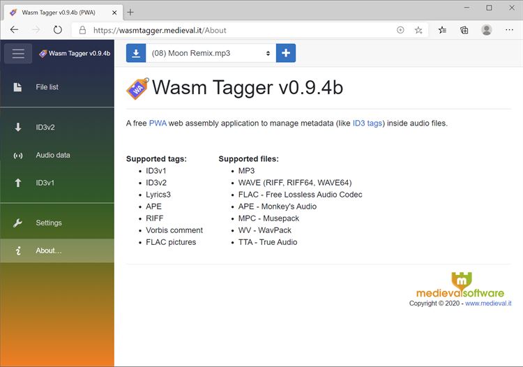The width and height of the screenshot is (523, 367).
Task: Reload the page with the refresh button
Action: [58, 30]
